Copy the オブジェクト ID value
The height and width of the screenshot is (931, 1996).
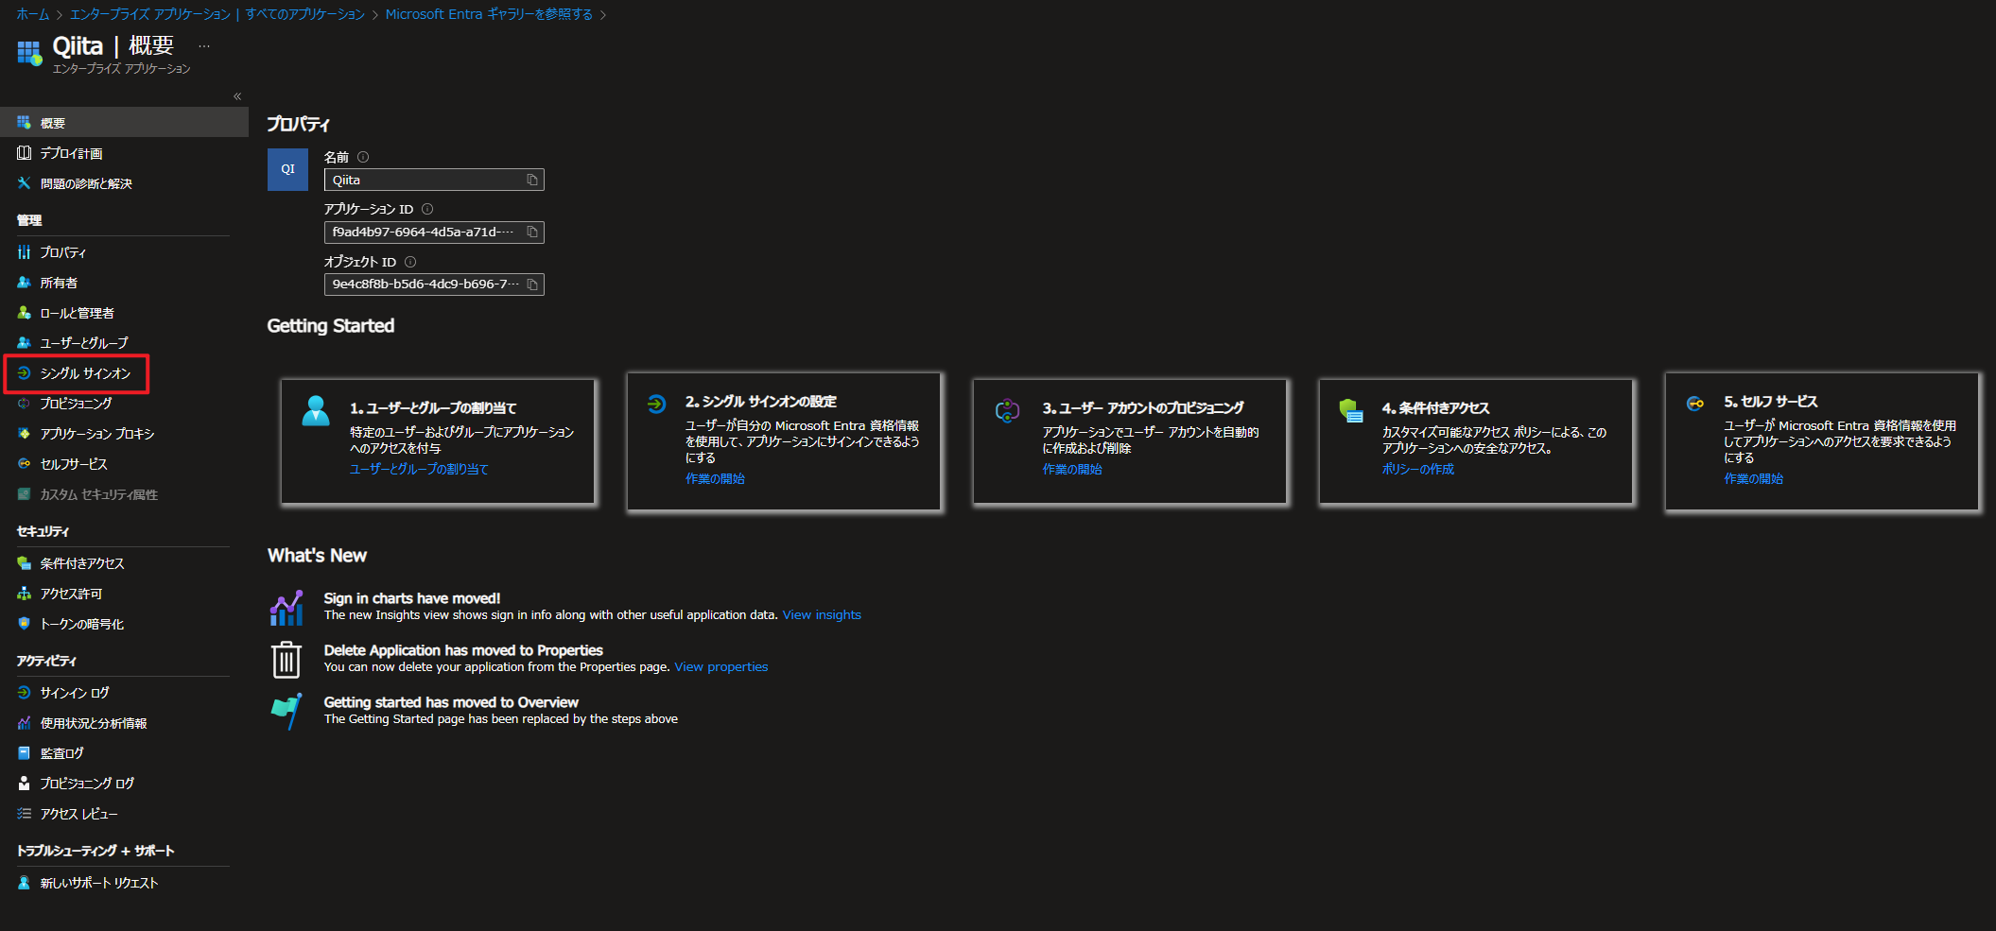click(x=534, y=284)
